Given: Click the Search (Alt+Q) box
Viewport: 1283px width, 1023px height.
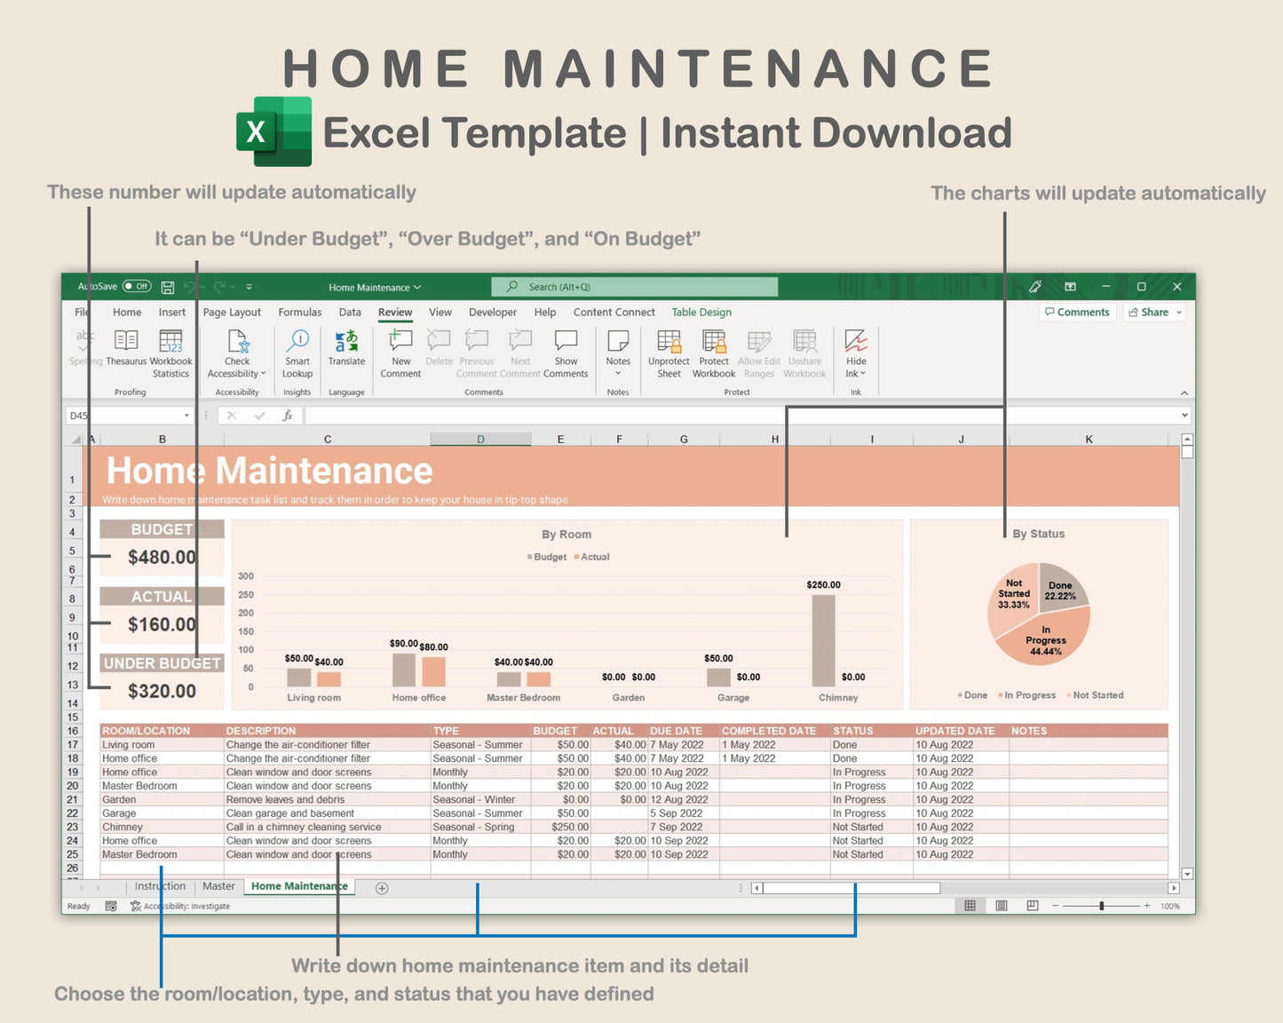Looking at the screenshot, I should coord(633,286).
